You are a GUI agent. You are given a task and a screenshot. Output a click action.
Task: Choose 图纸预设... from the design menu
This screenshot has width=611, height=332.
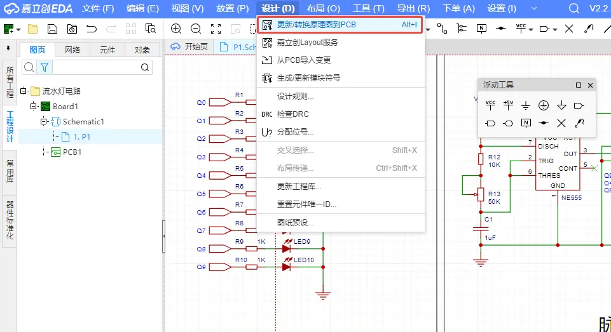click(x=341, y=222)
